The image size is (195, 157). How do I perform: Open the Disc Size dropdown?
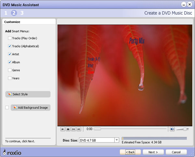click(116, 140)
